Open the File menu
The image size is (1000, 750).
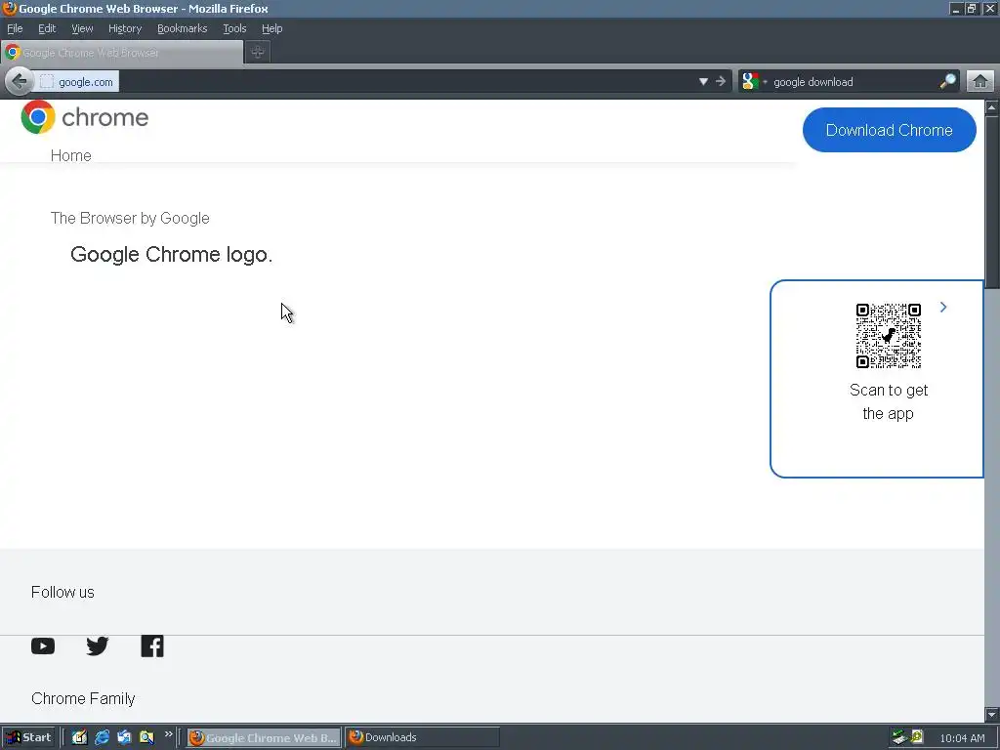[x=15, y=28]
